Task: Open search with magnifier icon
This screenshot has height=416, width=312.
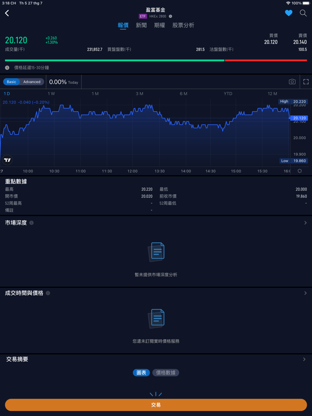Action: point(303,13)
